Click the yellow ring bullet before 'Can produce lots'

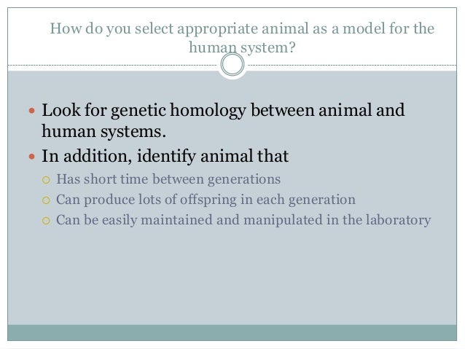point(46,200)
